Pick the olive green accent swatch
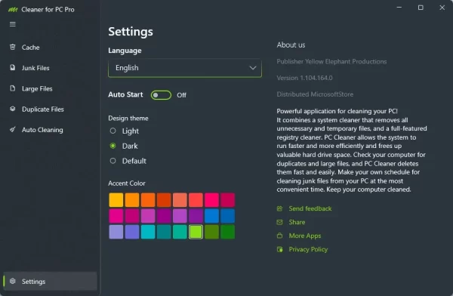This screenshot has height=296, width=453. pos(211,232)
